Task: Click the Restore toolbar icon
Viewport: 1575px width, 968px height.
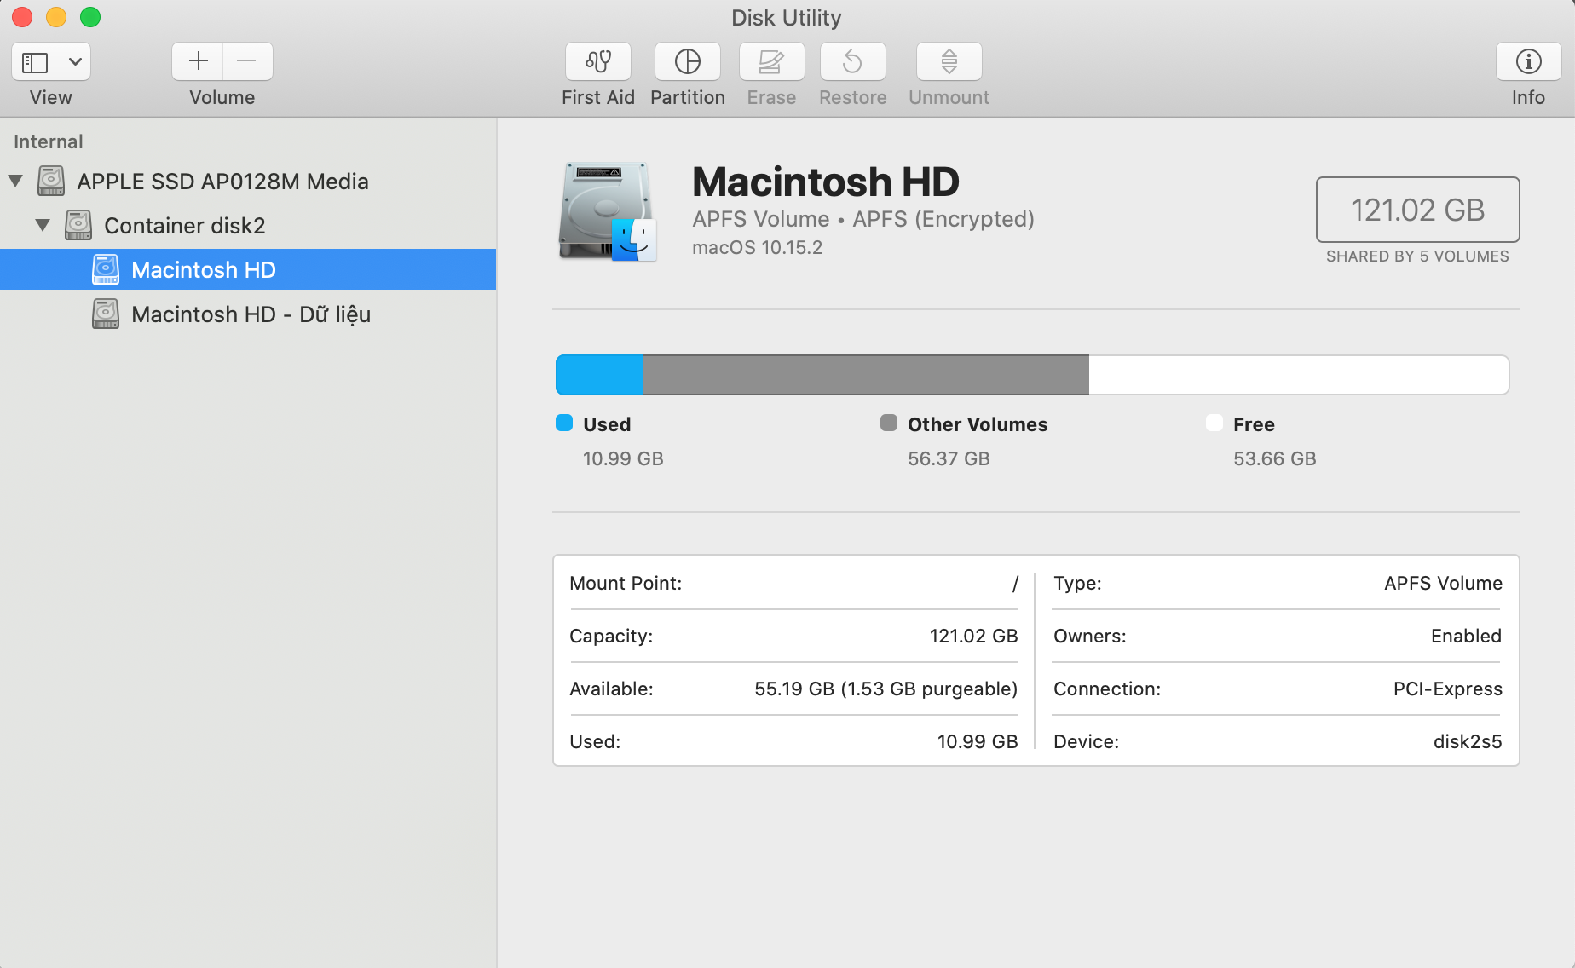Action: click(852, 62)
